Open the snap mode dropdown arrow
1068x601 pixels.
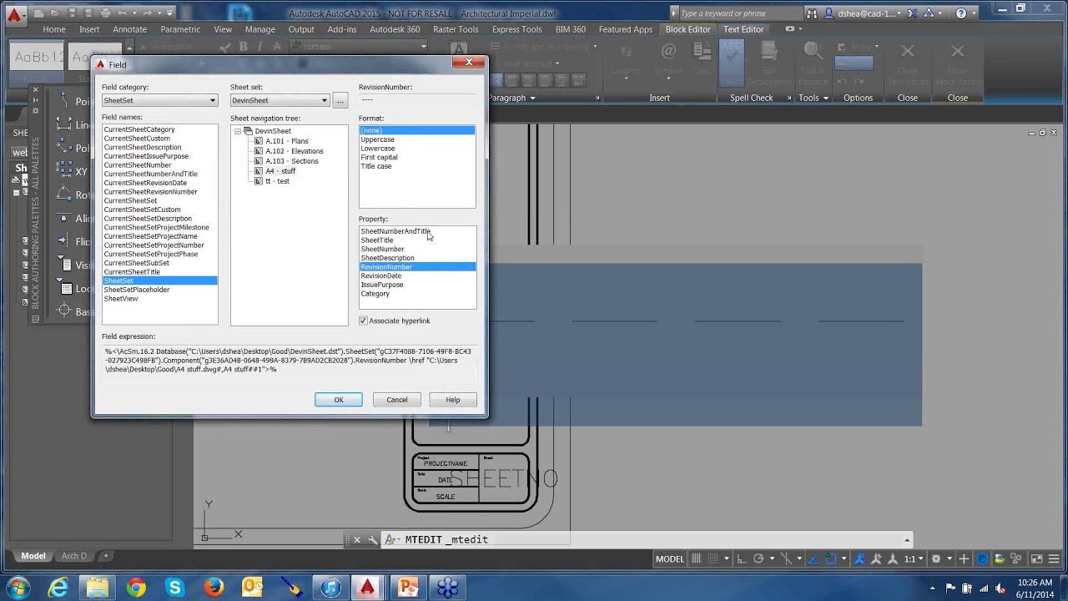tap(727, 558)
